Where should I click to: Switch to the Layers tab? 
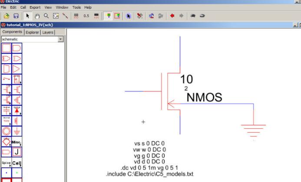click(48, 32)
